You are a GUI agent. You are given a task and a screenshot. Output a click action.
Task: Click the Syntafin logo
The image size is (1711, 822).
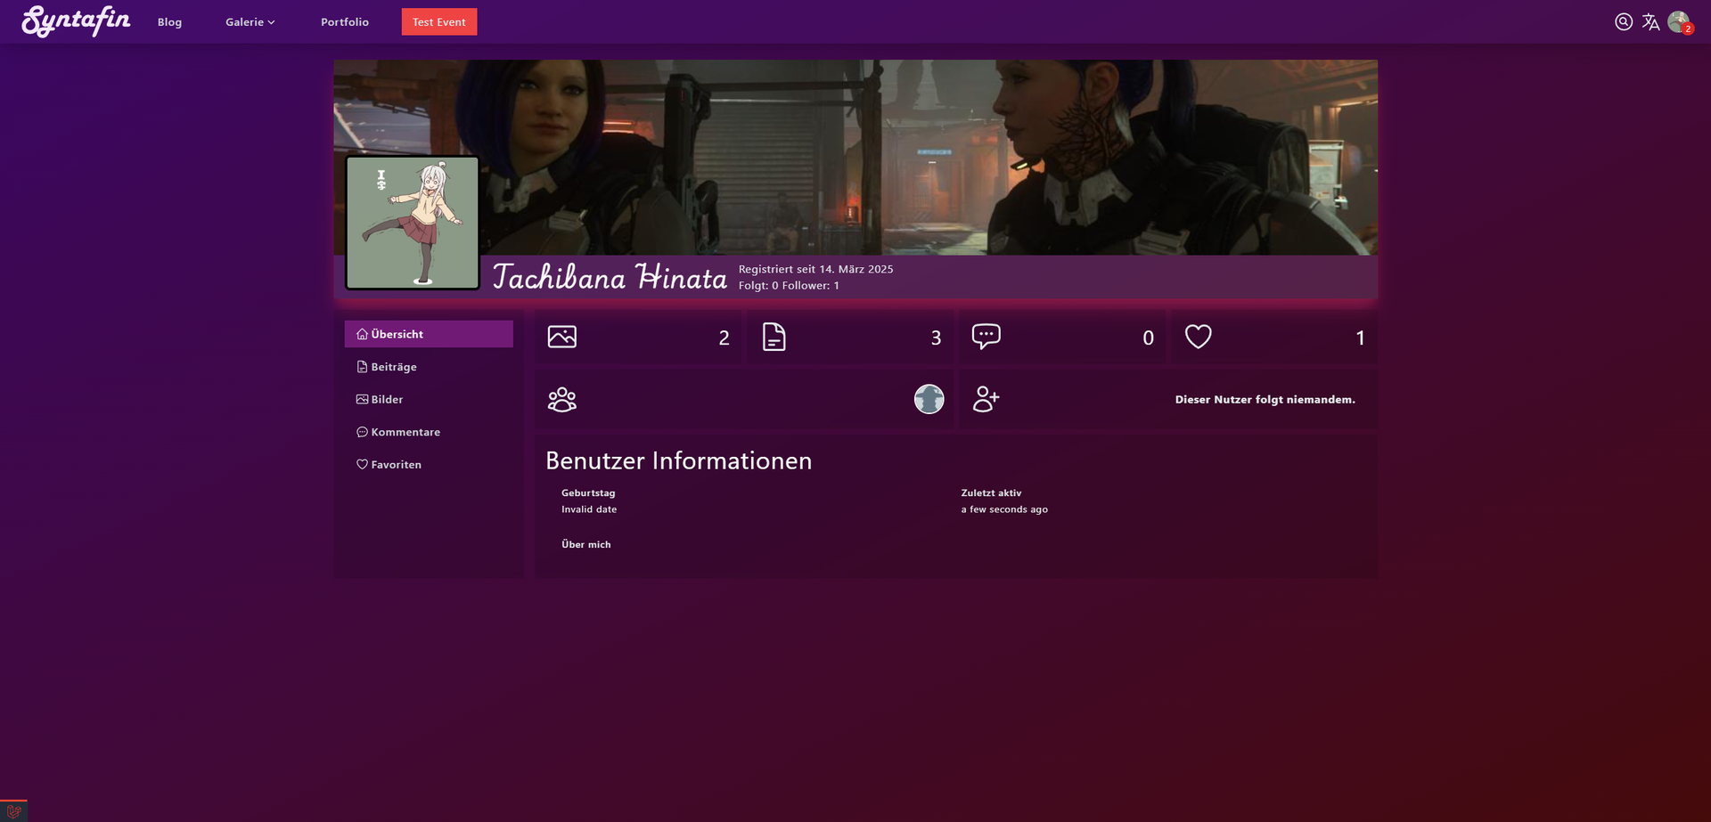[x=77, y=21]
